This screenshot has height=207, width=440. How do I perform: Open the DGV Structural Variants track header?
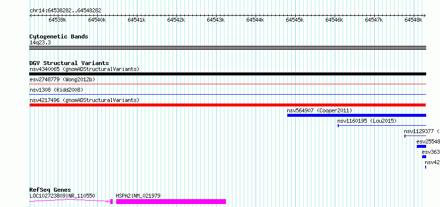69,63
